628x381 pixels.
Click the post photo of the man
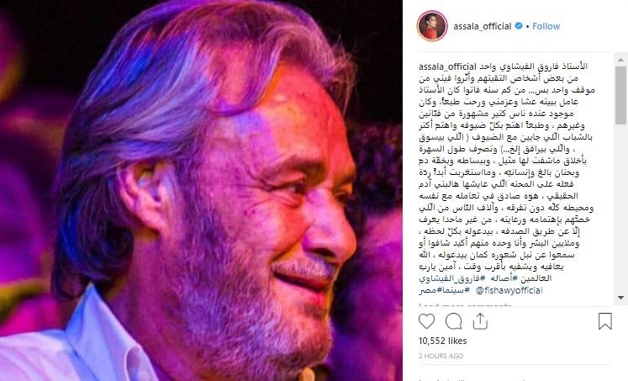[201, 190]
